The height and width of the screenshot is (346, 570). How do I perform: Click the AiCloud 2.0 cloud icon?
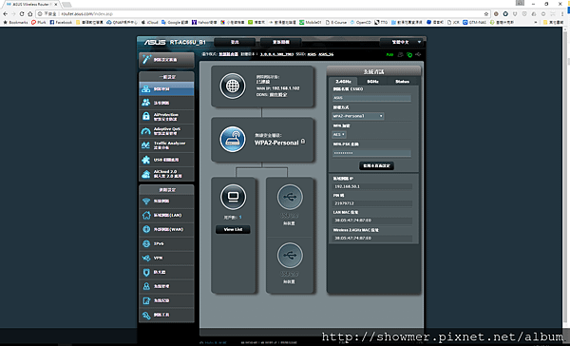(x=146, y=174)
